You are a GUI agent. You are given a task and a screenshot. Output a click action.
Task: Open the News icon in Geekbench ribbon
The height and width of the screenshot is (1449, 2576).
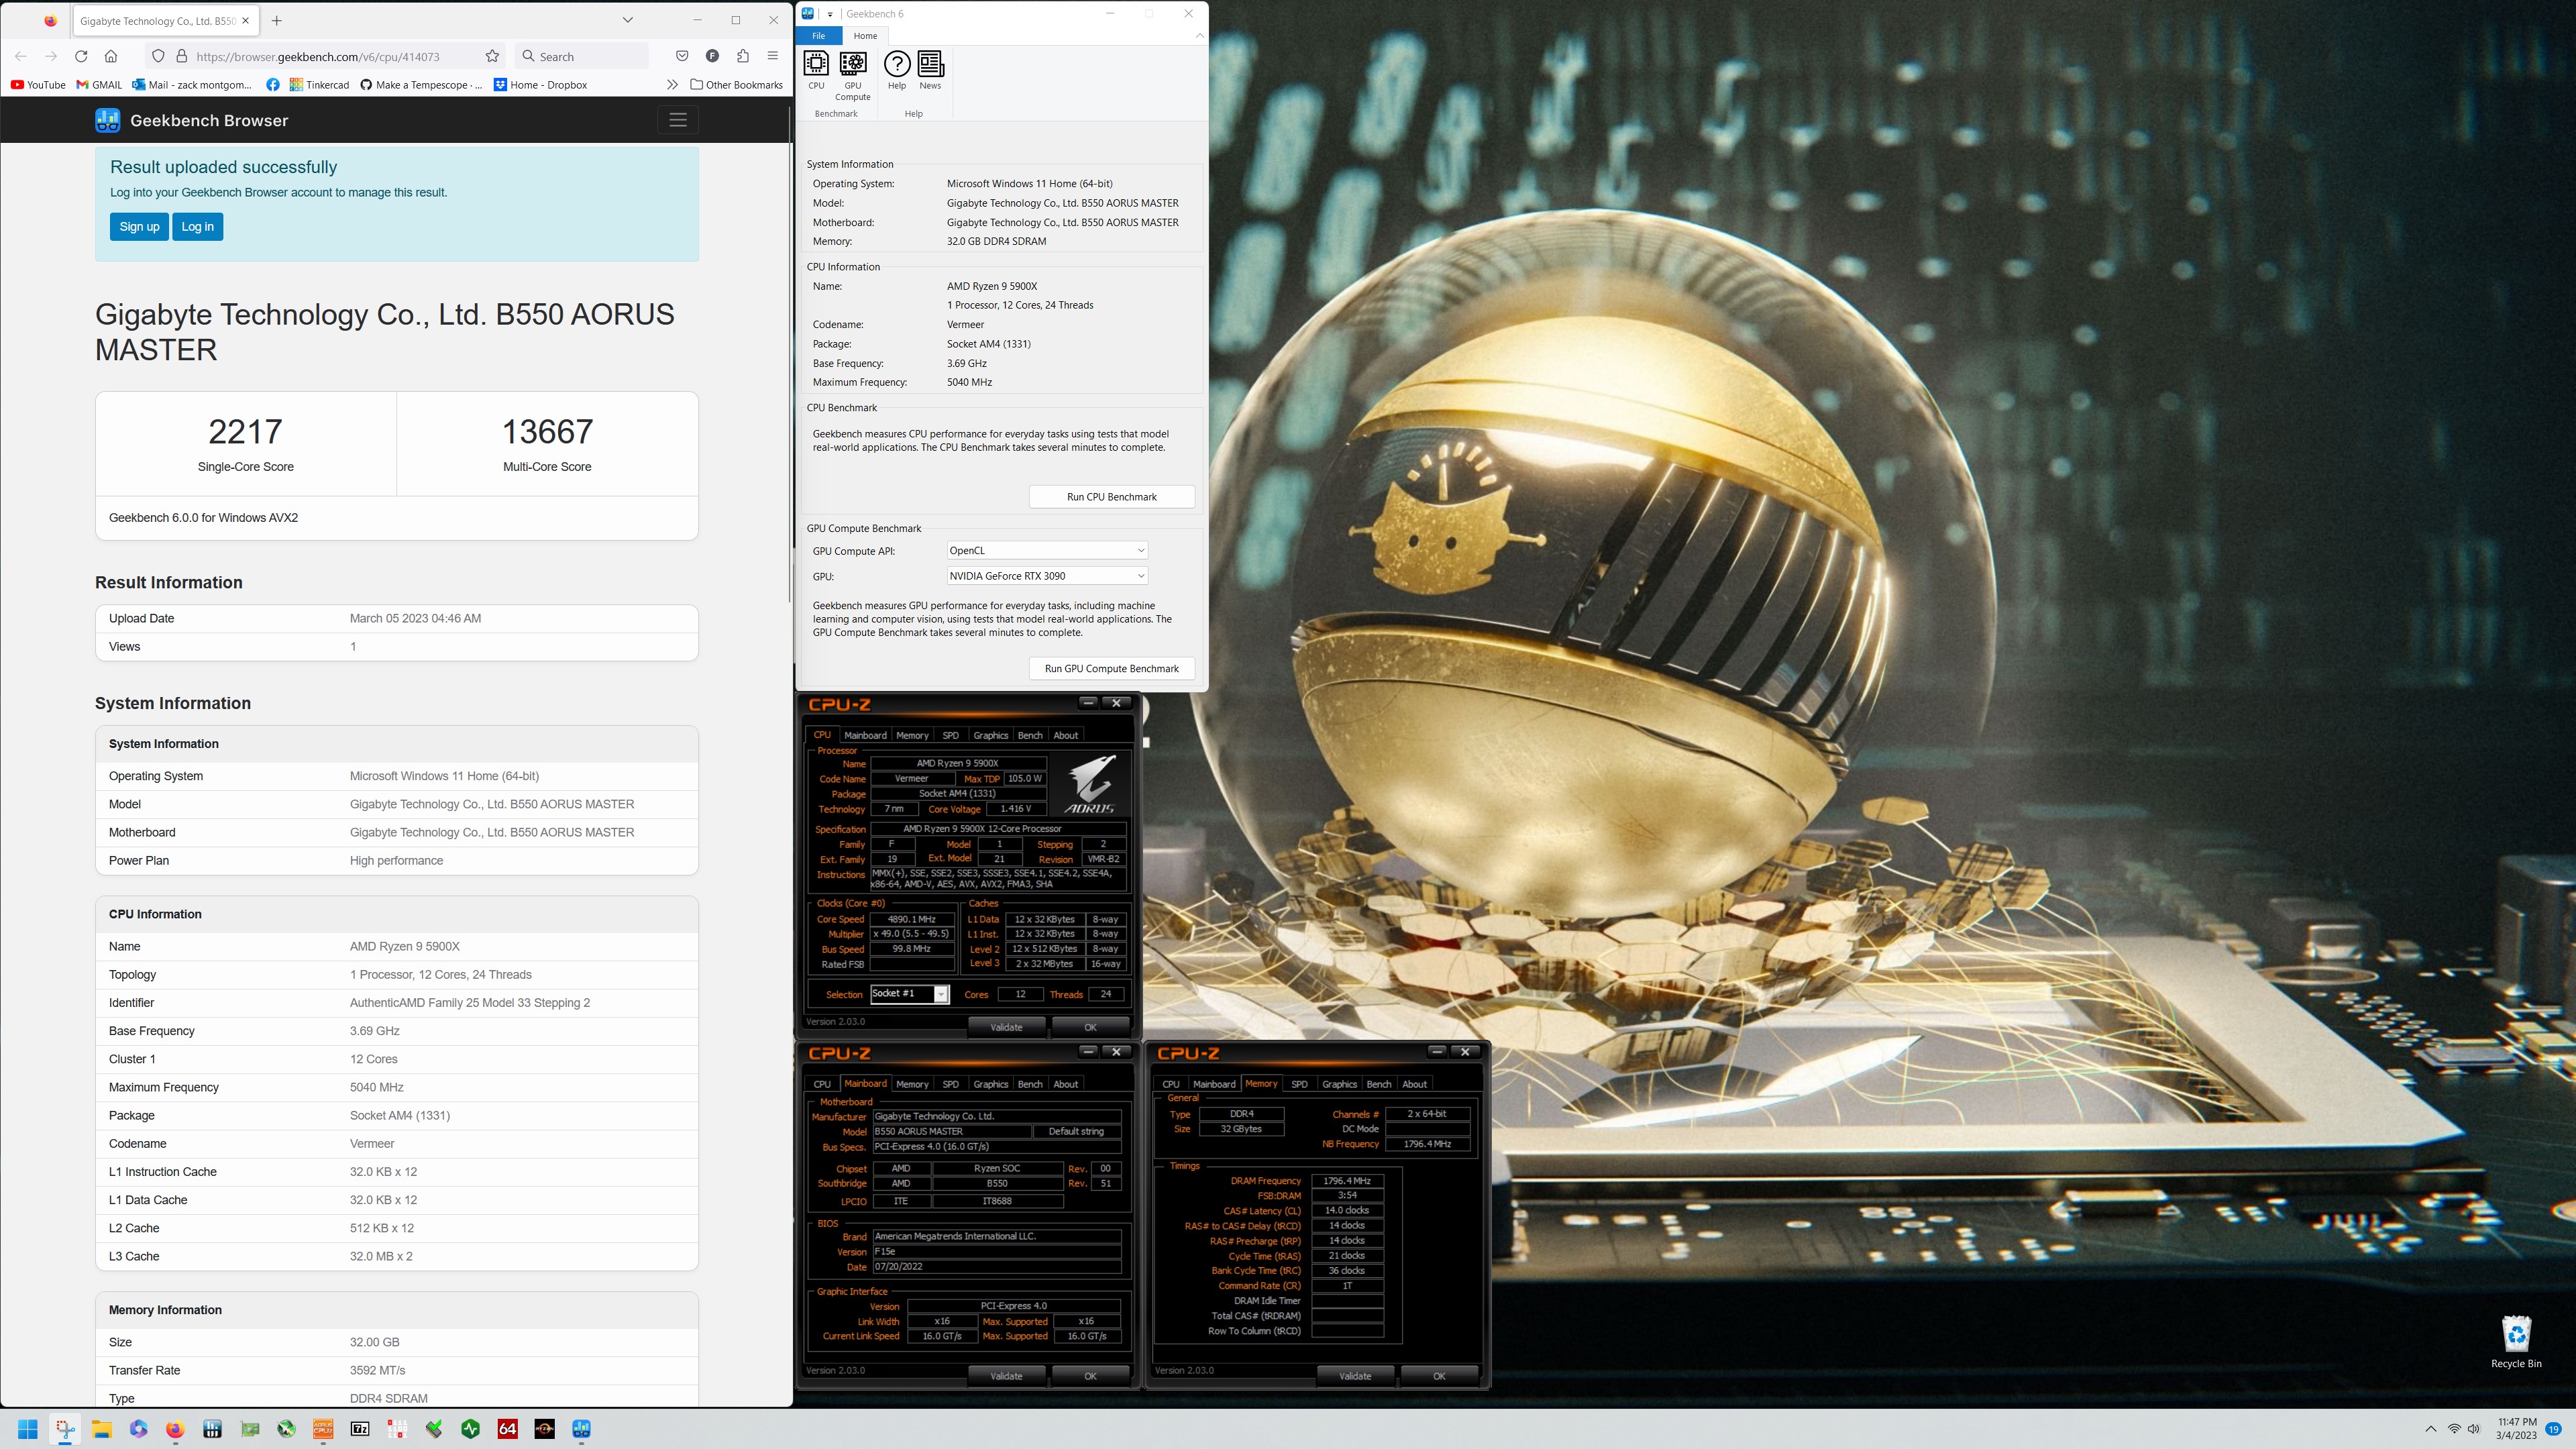[x=930, y=70]
